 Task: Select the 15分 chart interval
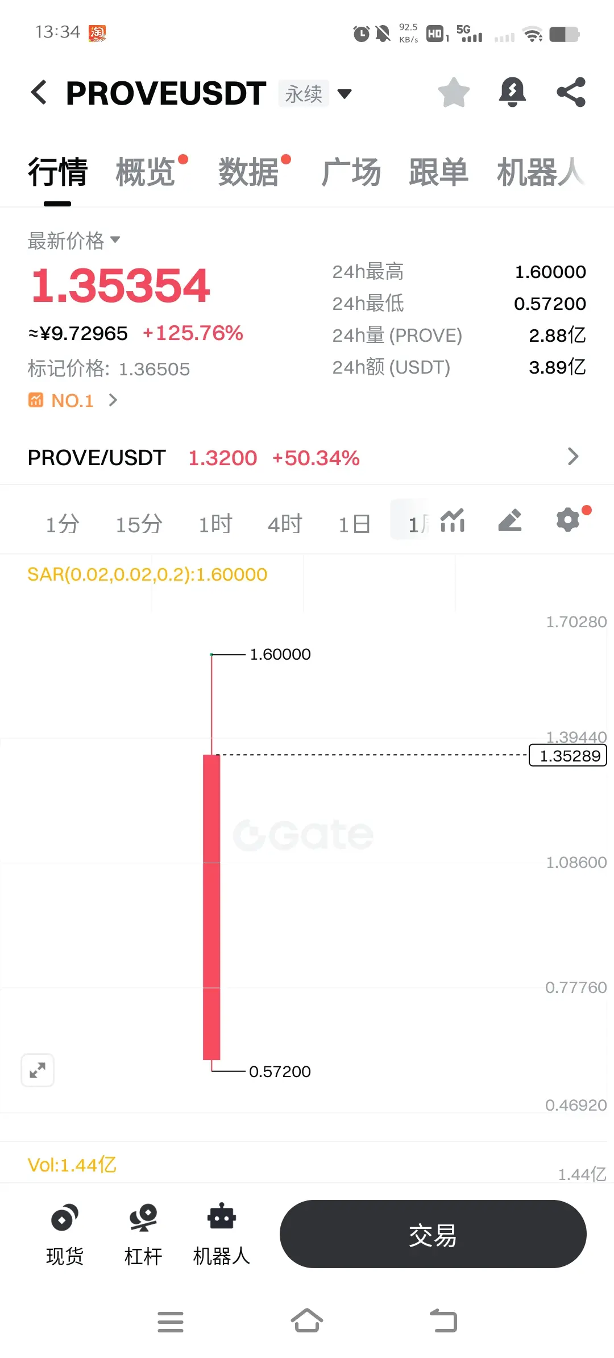coord(139,524)
